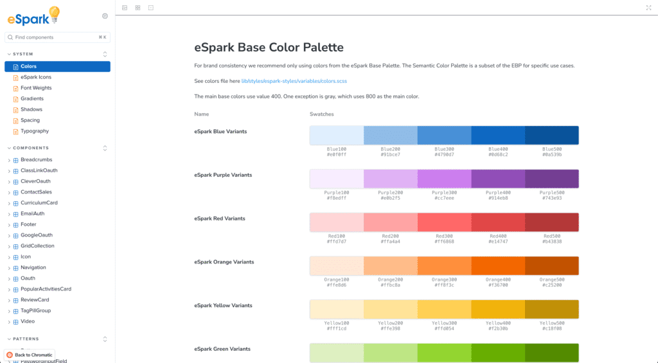Toggle grid view toolbar icon
Screen dimensions: 658x363
tap(138, 8)
